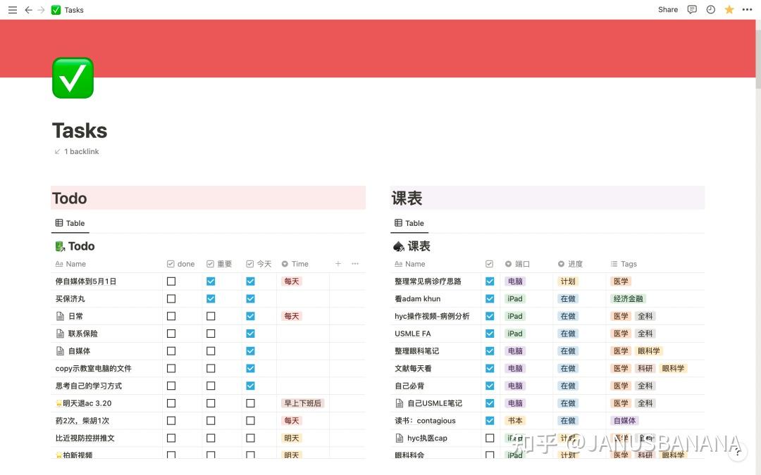Add a new property with the + icon
The height and width of the screenshot is (475, 761).
coord(338,263)
